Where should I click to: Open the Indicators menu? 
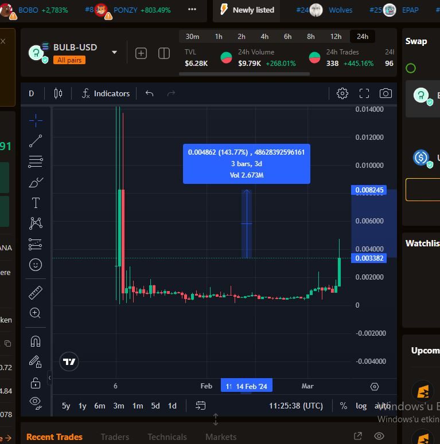click(106, 93)
